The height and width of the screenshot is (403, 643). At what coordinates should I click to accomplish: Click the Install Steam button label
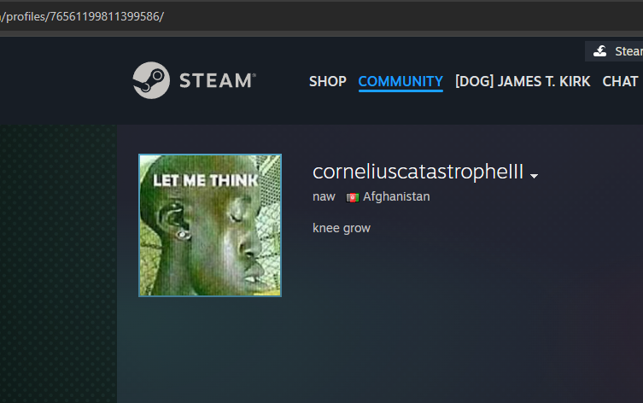pyautogui.click(x=628, y=51)
